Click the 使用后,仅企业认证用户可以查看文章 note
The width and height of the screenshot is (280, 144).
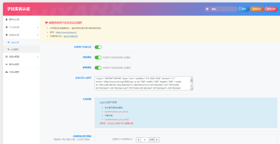[x=116, y=123]
